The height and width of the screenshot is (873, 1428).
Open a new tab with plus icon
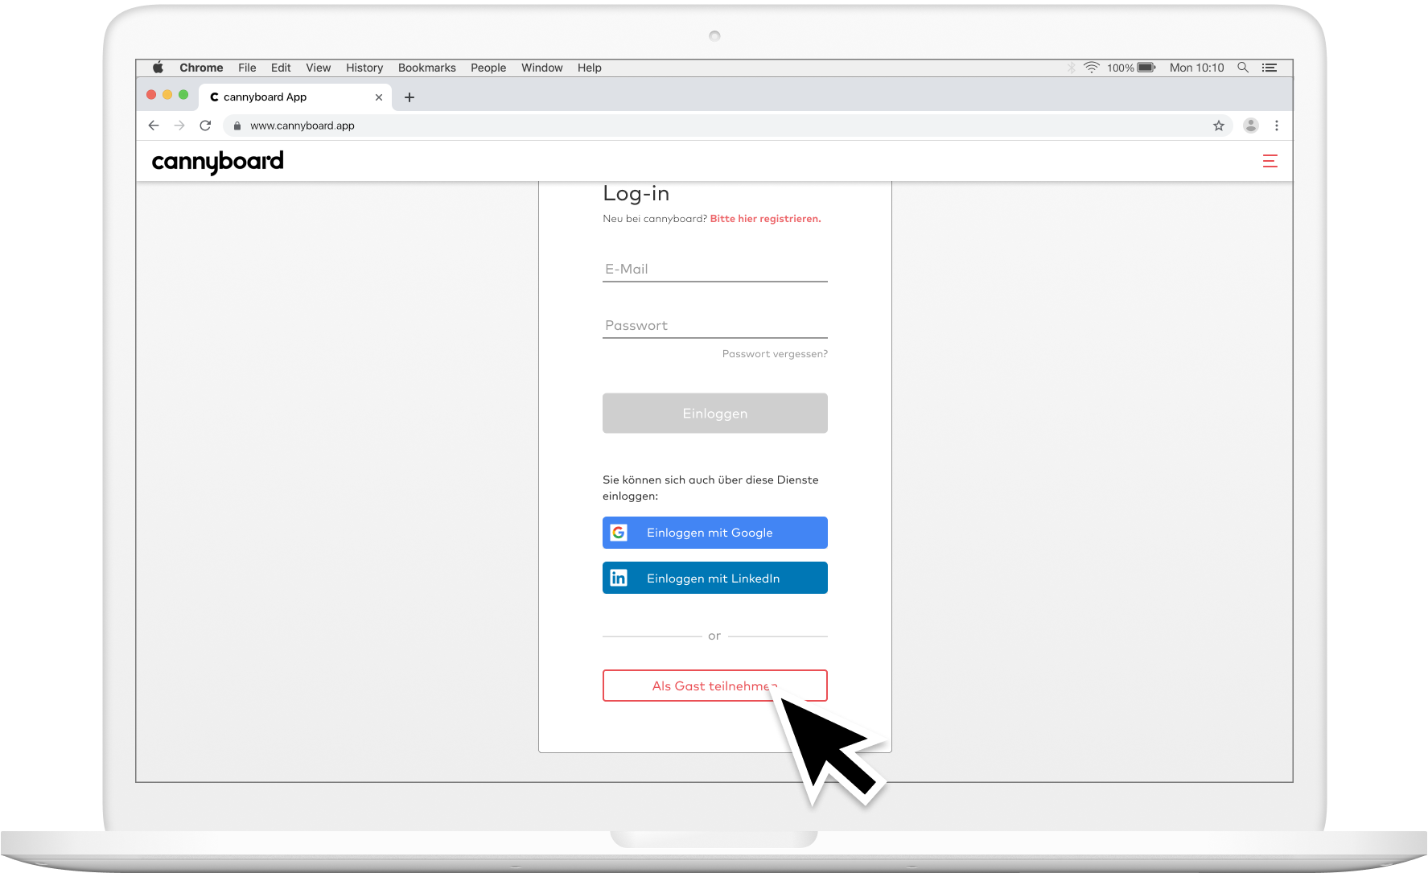409,97
